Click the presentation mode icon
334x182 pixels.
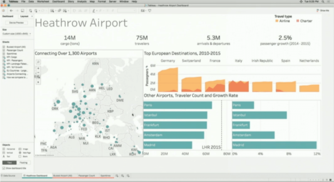[x=150, y=10]
